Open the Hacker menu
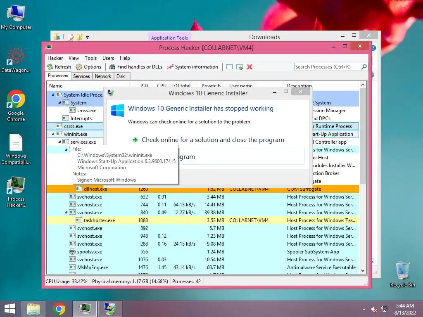 click(55, 58)
